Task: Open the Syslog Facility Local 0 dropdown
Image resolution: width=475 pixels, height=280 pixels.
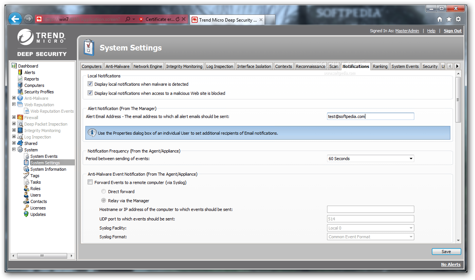Action: tap(371, 228)
